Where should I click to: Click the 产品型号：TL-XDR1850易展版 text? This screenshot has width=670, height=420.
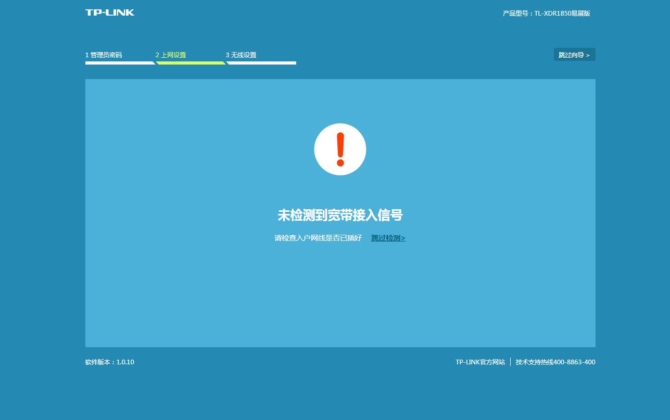pos(546,13)
